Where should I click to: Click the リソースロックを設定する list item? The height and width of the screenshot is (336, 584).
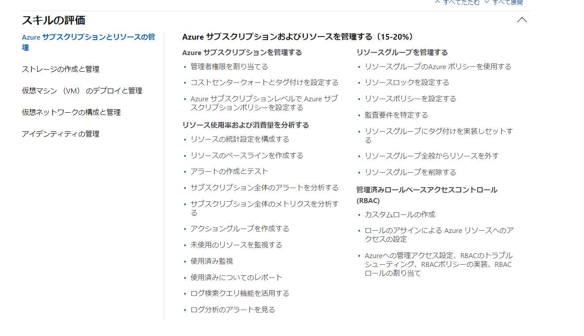click(407, 82)
